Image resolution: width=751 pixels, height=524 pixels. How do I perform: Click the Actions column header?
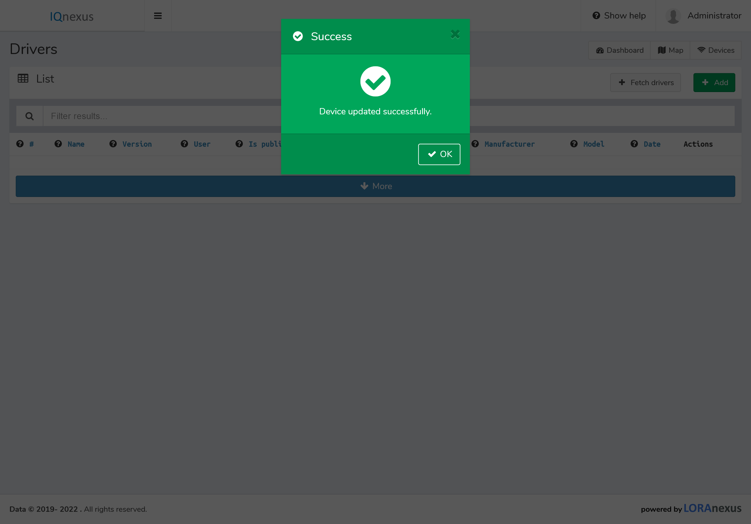point(698,144)
